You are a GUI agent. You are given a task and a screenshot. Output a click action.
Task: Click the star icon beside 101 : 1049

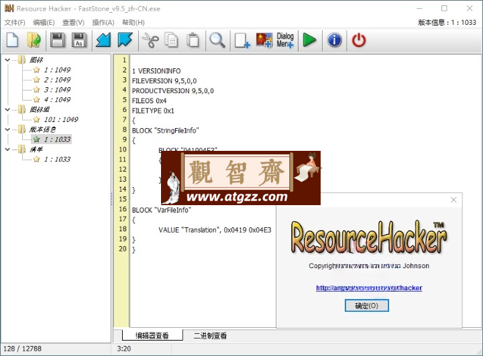(x=36, y=119)
